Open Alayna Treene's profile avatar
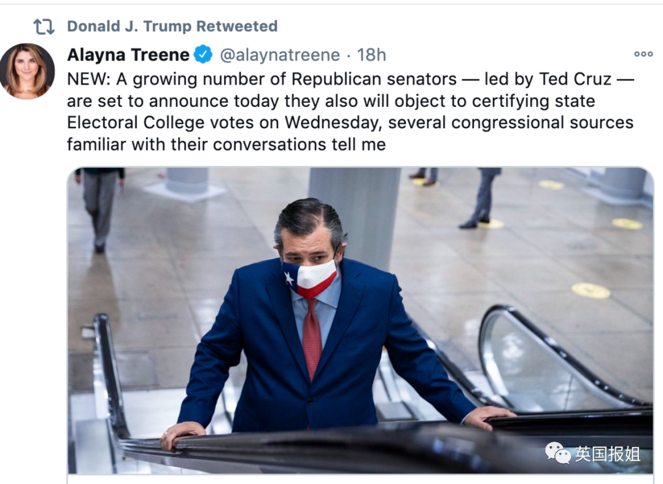The height and width of the screenshot is (484, 663). (27, 71)
